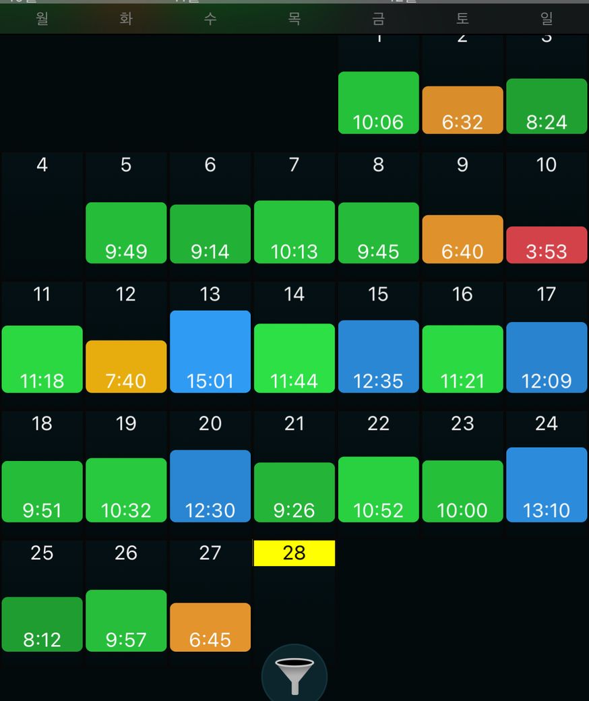Open the 10:52 block on day 22

(x=379, y=489)
